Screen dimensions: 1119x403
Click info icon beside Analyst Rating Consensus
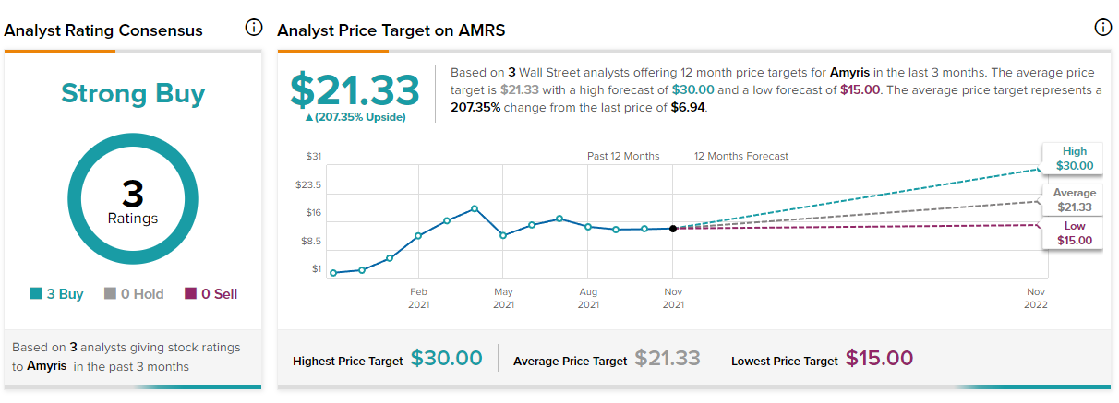pos(253,28)
